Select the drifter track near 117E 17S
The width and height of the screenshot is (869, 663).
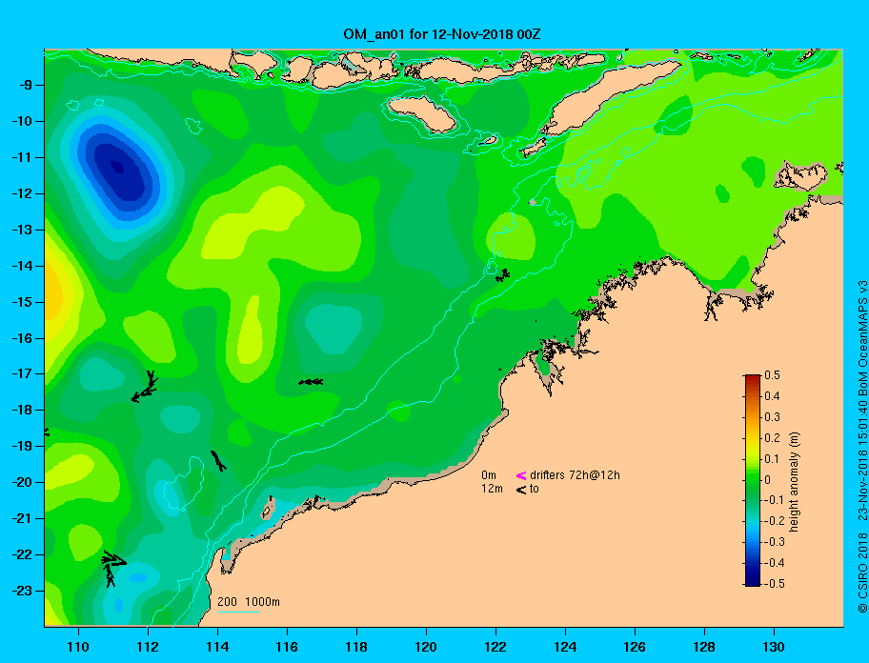(x=311, y=382)
